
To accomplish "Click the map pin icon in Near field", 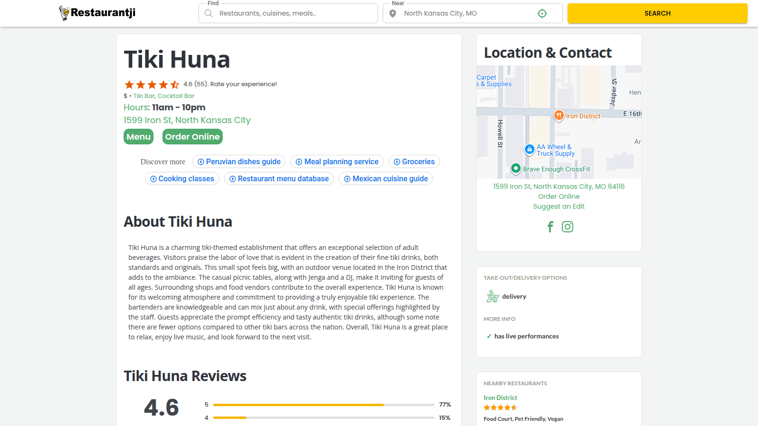I will [x=393, y=13].
